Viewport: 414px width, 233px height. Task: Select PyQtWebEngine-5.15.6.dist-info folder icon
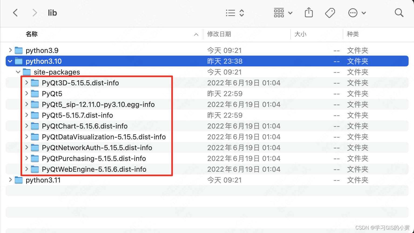(35, 169)
